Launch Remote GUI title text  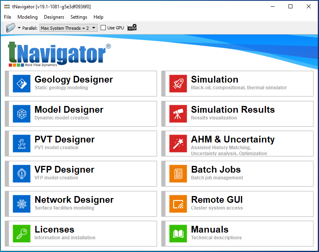(217, 200)
